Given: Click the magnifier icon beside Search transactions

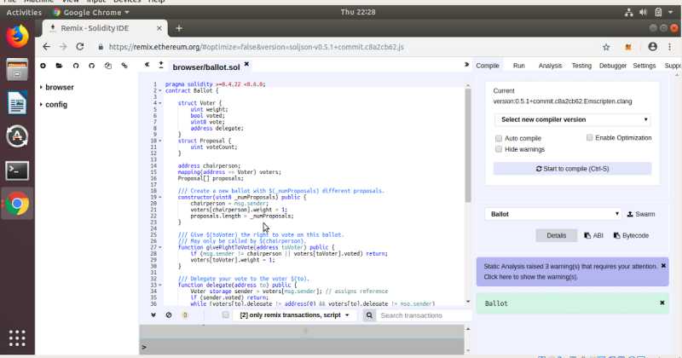Looking at the screenshot, I should 369,315.
